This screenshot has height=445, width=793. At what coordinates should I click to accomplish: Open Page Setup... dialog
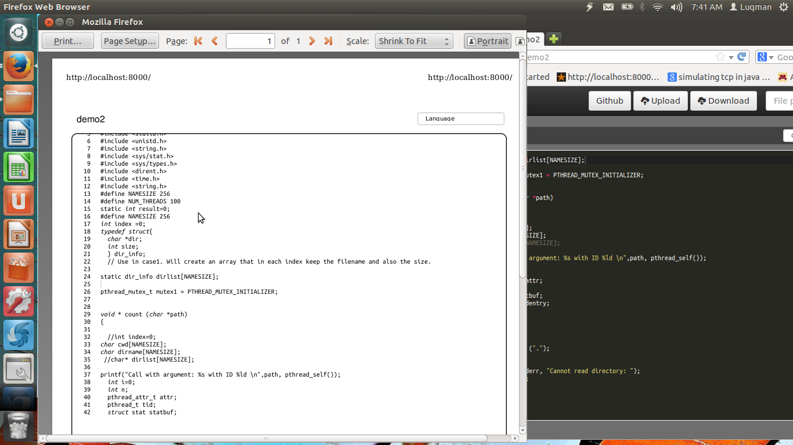click(130, 41)
